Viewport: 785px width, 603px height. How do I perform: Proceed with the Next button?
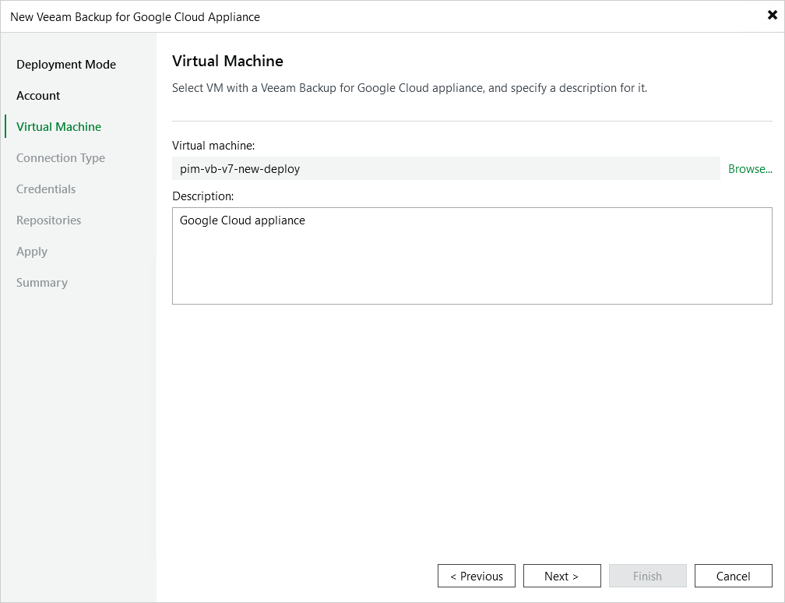[562, 576]
